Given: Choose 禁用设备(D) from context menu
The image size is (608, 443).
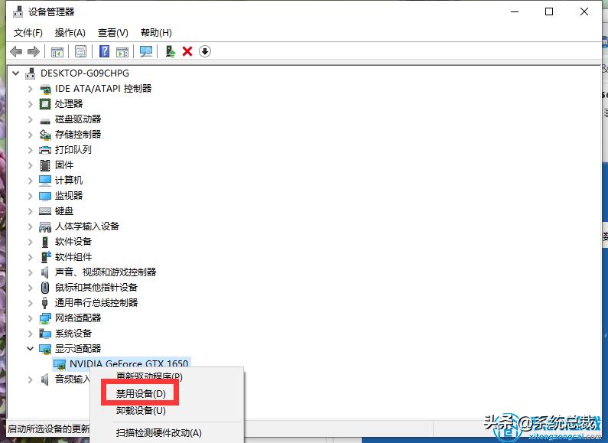Looking at the screenshot, I should coord(141,394).
